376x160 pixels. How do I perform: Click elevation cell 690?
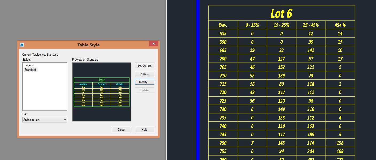point(223,42)
